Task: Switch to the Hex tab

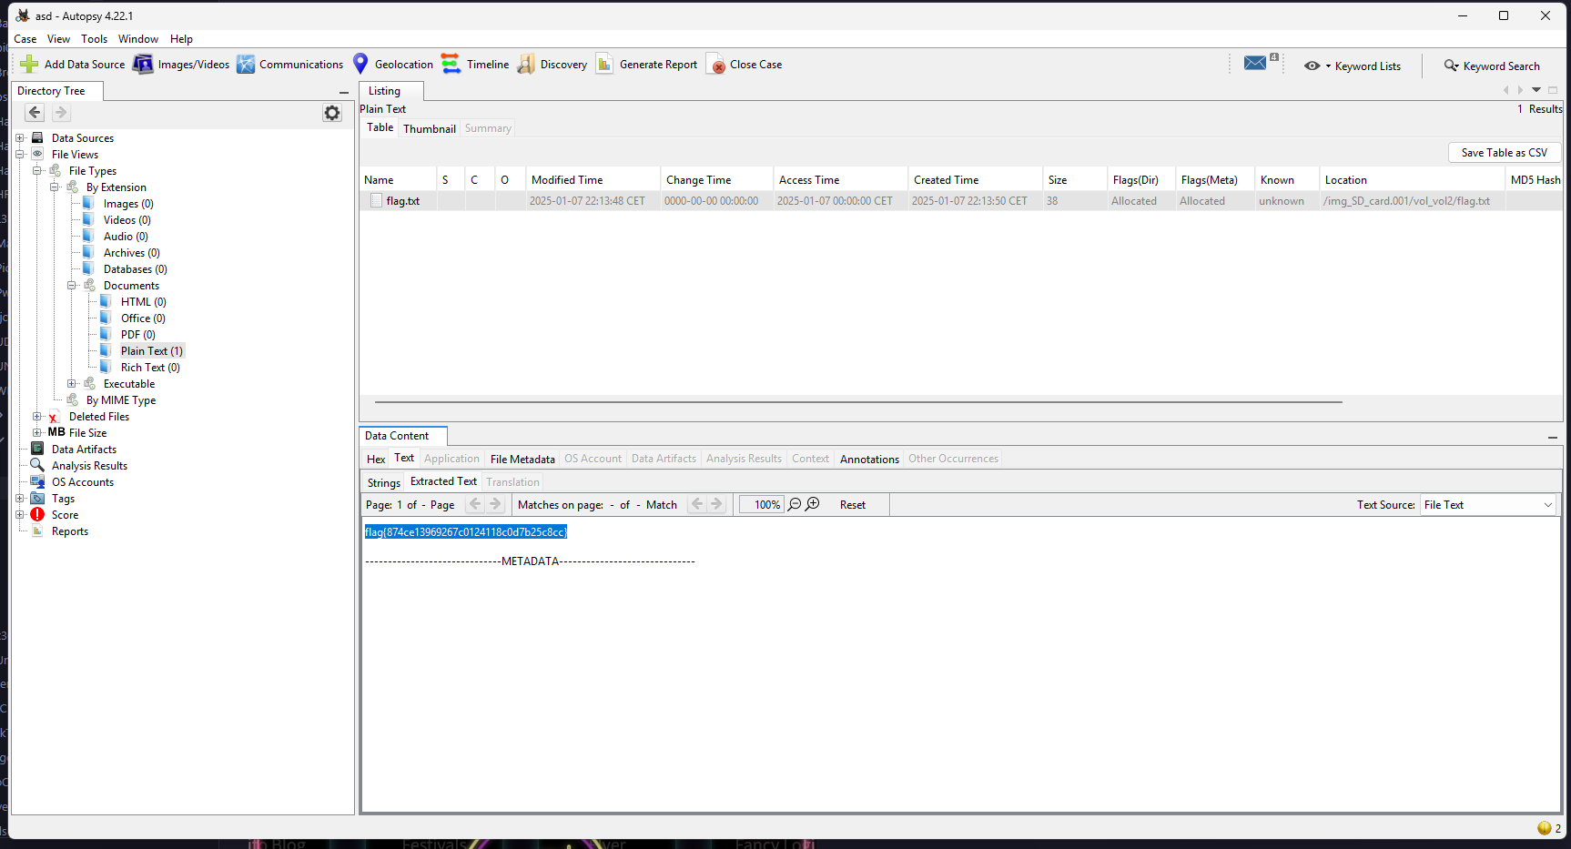Action: point(376,460)
